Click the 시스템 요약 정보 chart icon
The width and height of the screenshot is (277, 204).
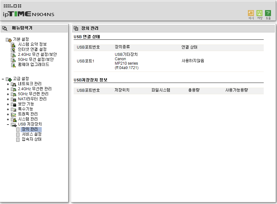(13, 45)
